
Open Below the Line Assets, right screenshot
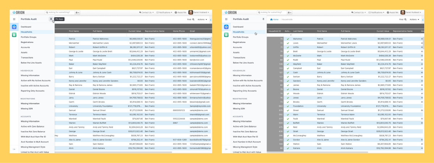point(243,62)
